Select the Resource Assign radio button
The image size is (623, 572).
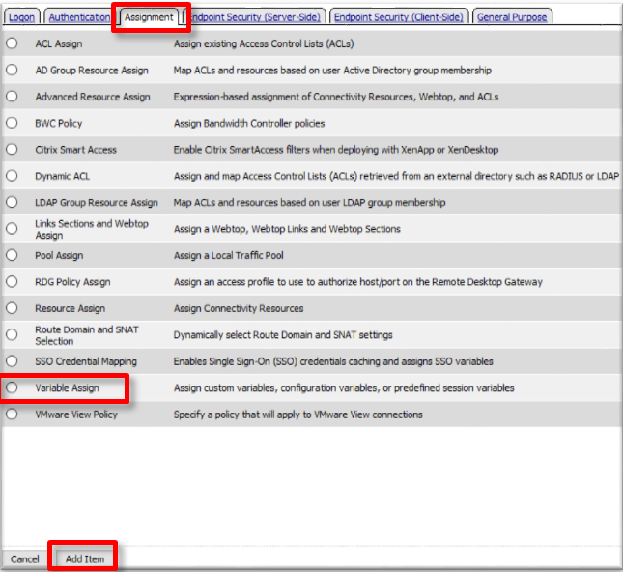tap(12, 307)
